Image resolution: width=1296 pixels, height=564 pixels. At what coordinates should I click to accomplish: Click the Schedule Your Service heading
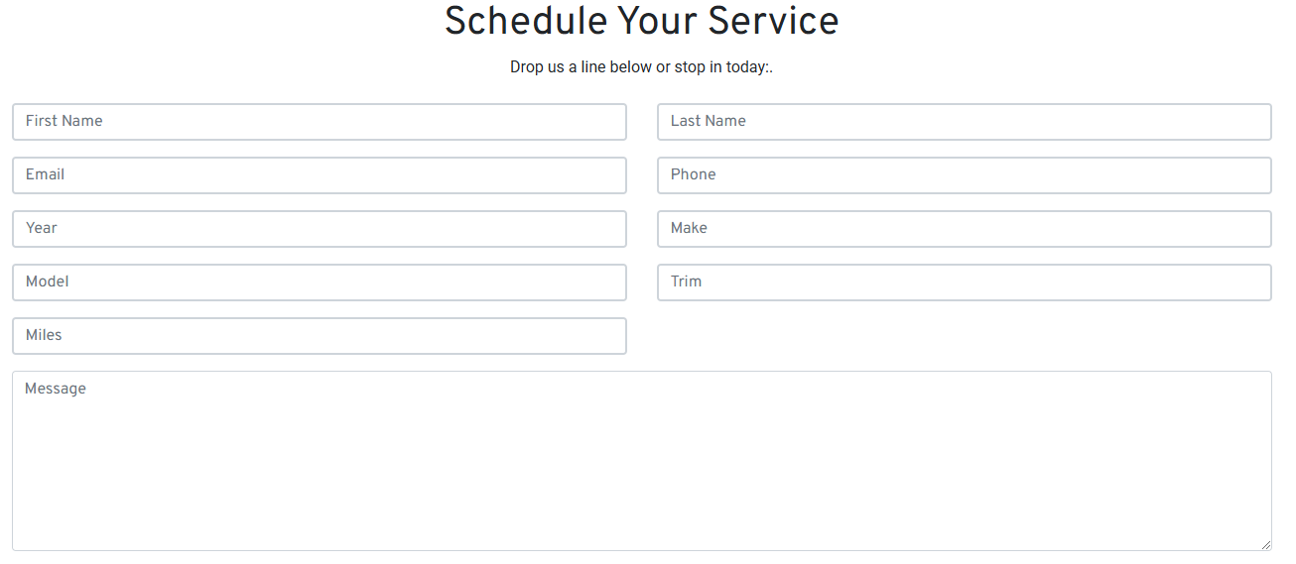[641, 22]
